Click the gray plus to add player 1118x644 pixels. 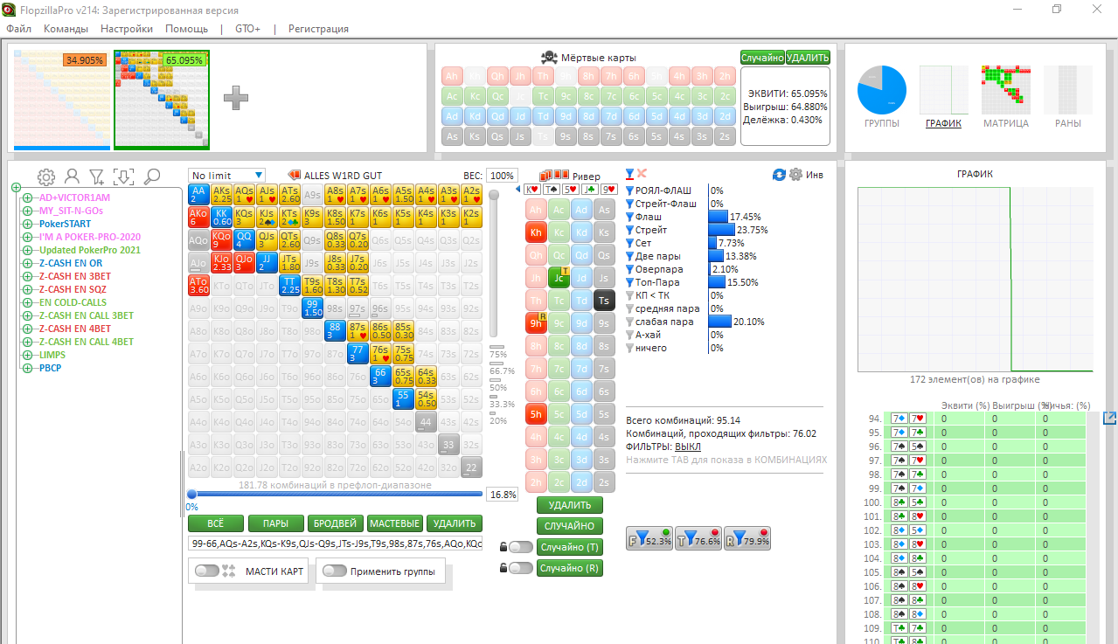(236, 98)
